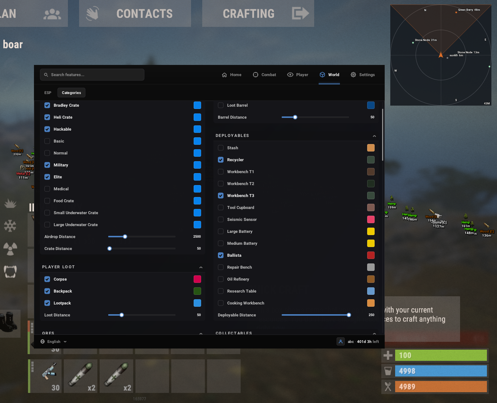Open the game's CONTACTS button
The height and width of the screenshot is (403, 497).
(135, 13)
